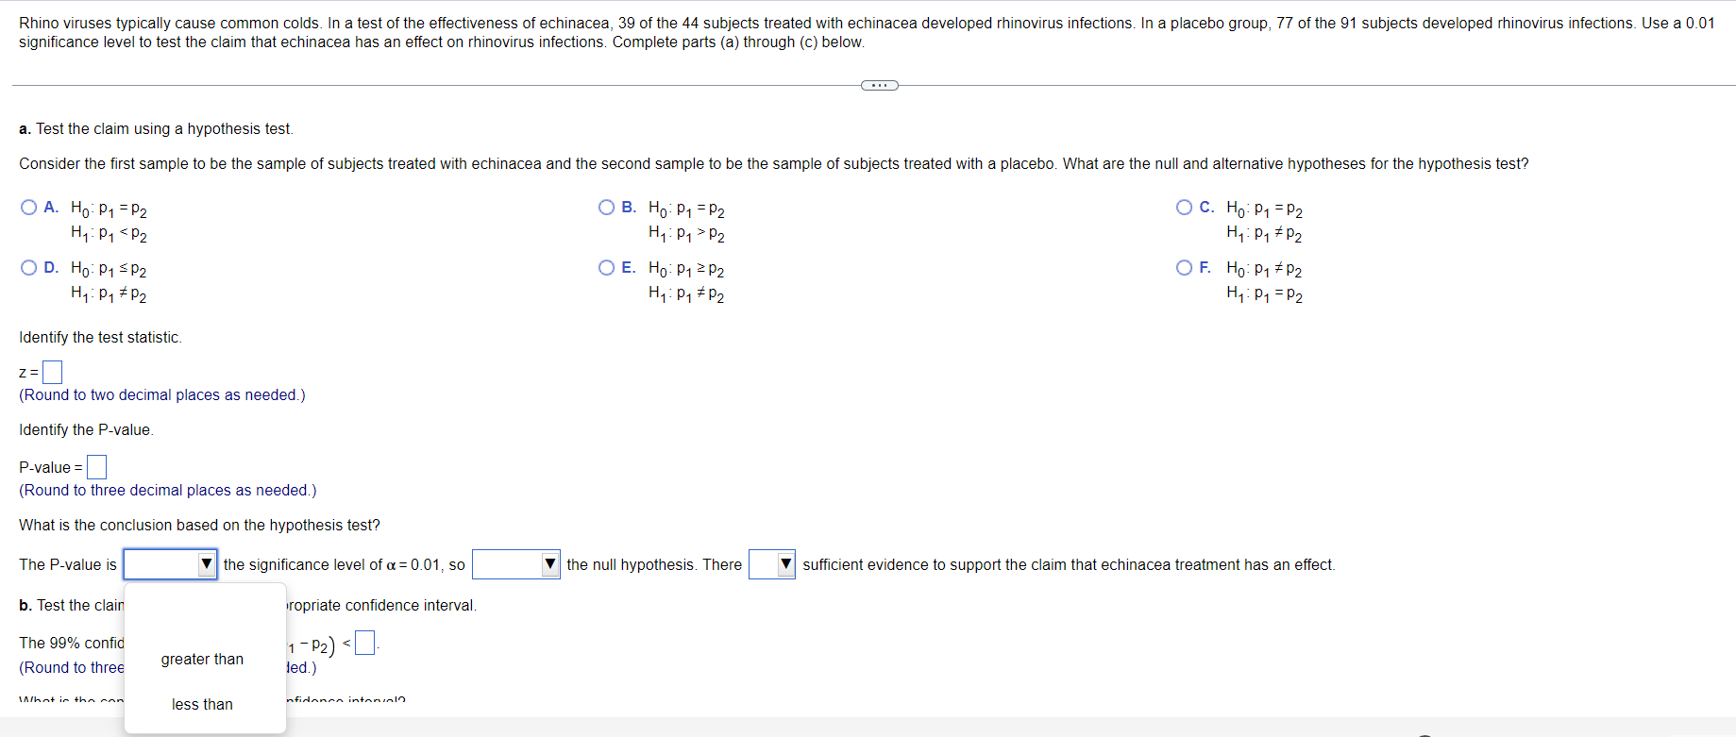This screenshot has width=1736, height=737.
Task: Click the arrow icon of evidence dropdown
Action: (x=785, y=564)
